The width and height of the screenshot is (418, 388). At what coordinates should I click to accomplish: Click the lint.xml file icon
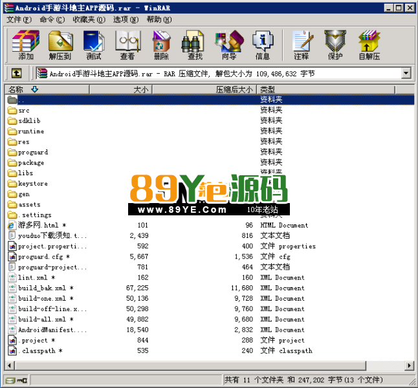pyautogui.click(x=12, y=277)
